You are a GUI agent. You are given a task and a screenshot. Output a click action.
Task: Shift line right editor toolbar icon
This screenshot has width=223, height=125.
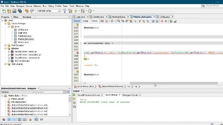pyautogui.click(x=157, y=21)
